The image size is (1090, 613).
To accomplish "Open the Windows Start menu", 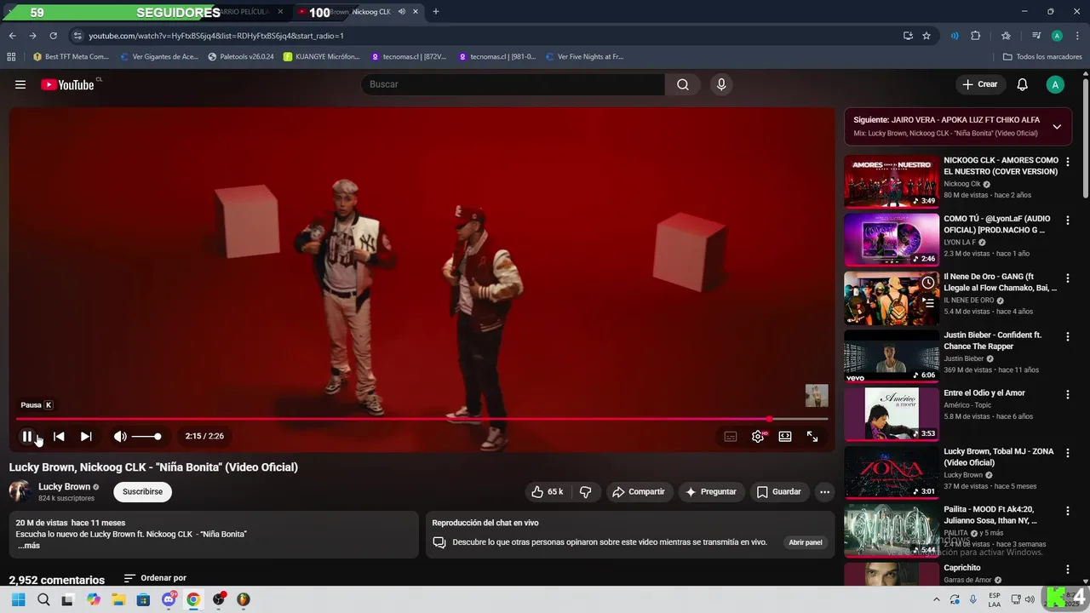I will point(18,599).
